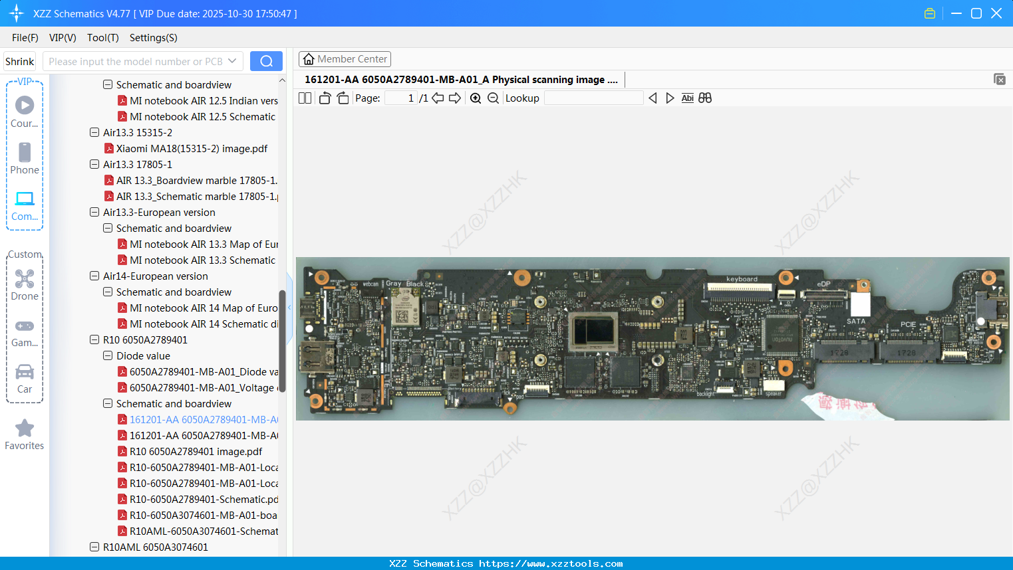Open the xzztools.com website link
This screenshot has height=570, width=1013.
551,563
